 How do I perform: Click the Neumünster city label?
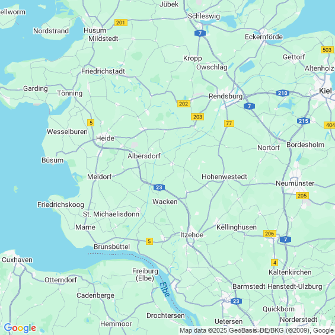295,183
